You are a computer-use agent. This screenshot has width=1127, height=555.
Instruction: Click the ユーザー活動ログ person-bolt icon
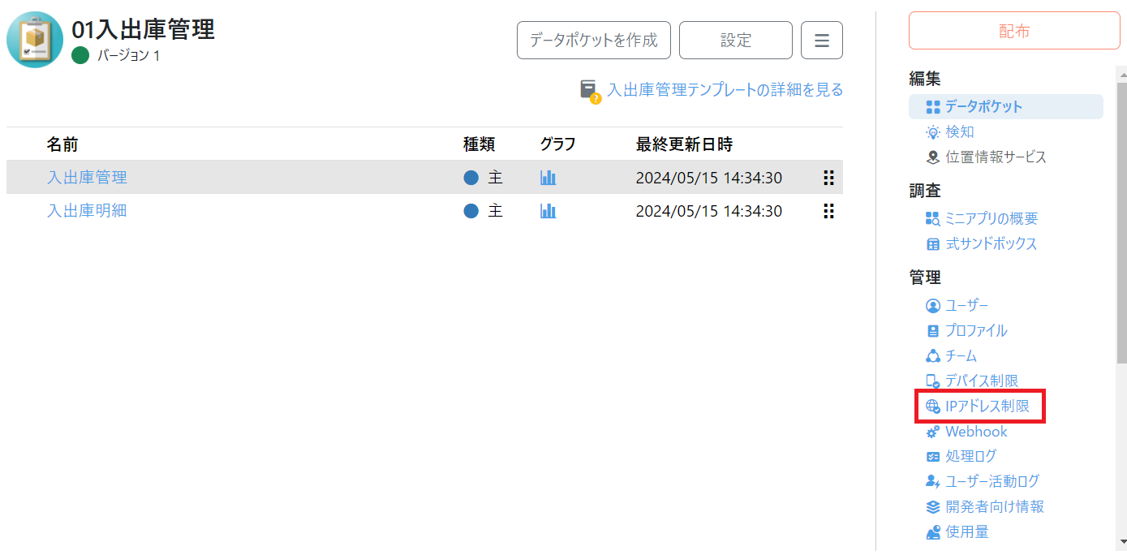coord(933,482)
